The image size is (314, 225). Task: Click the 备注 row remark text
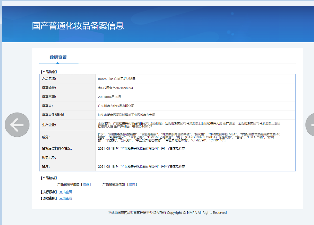click(x=141, y=167)
